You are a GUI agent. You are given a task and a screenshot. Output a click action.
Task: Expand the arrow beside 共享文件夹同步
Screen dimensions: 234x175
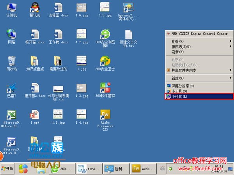pos(230,70)
